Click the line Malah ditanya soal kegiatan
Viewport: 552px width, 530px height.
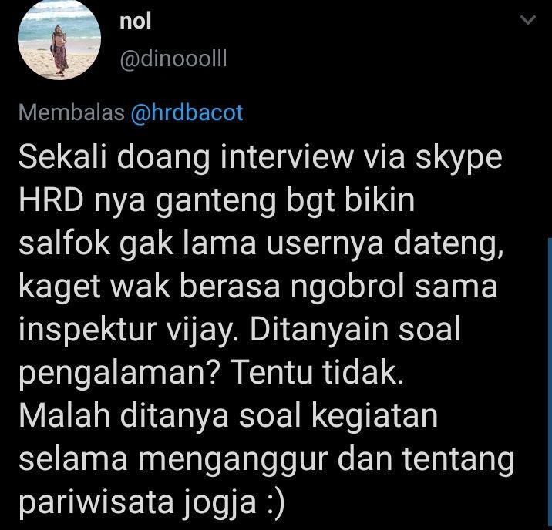point(228,416)
